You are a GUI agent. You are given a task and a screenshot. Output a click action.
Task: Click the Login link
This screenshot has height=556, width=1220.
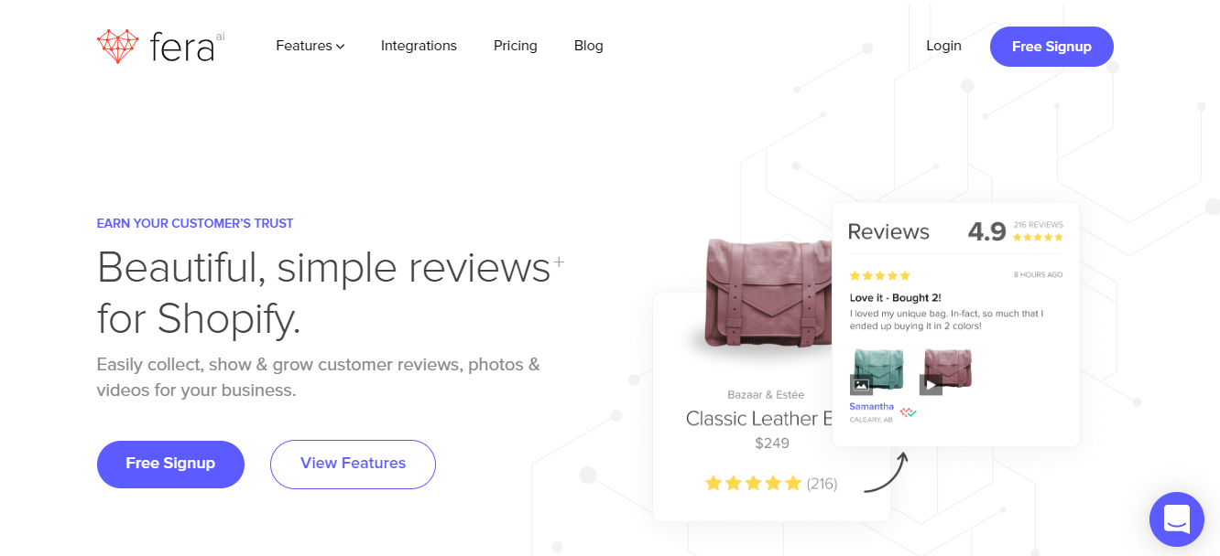click(943, 46)
